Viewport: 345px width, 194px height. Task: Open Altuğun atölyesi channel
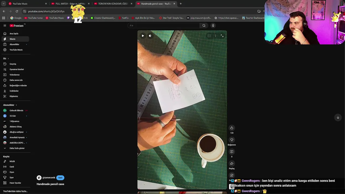click(x=15, y=132)
